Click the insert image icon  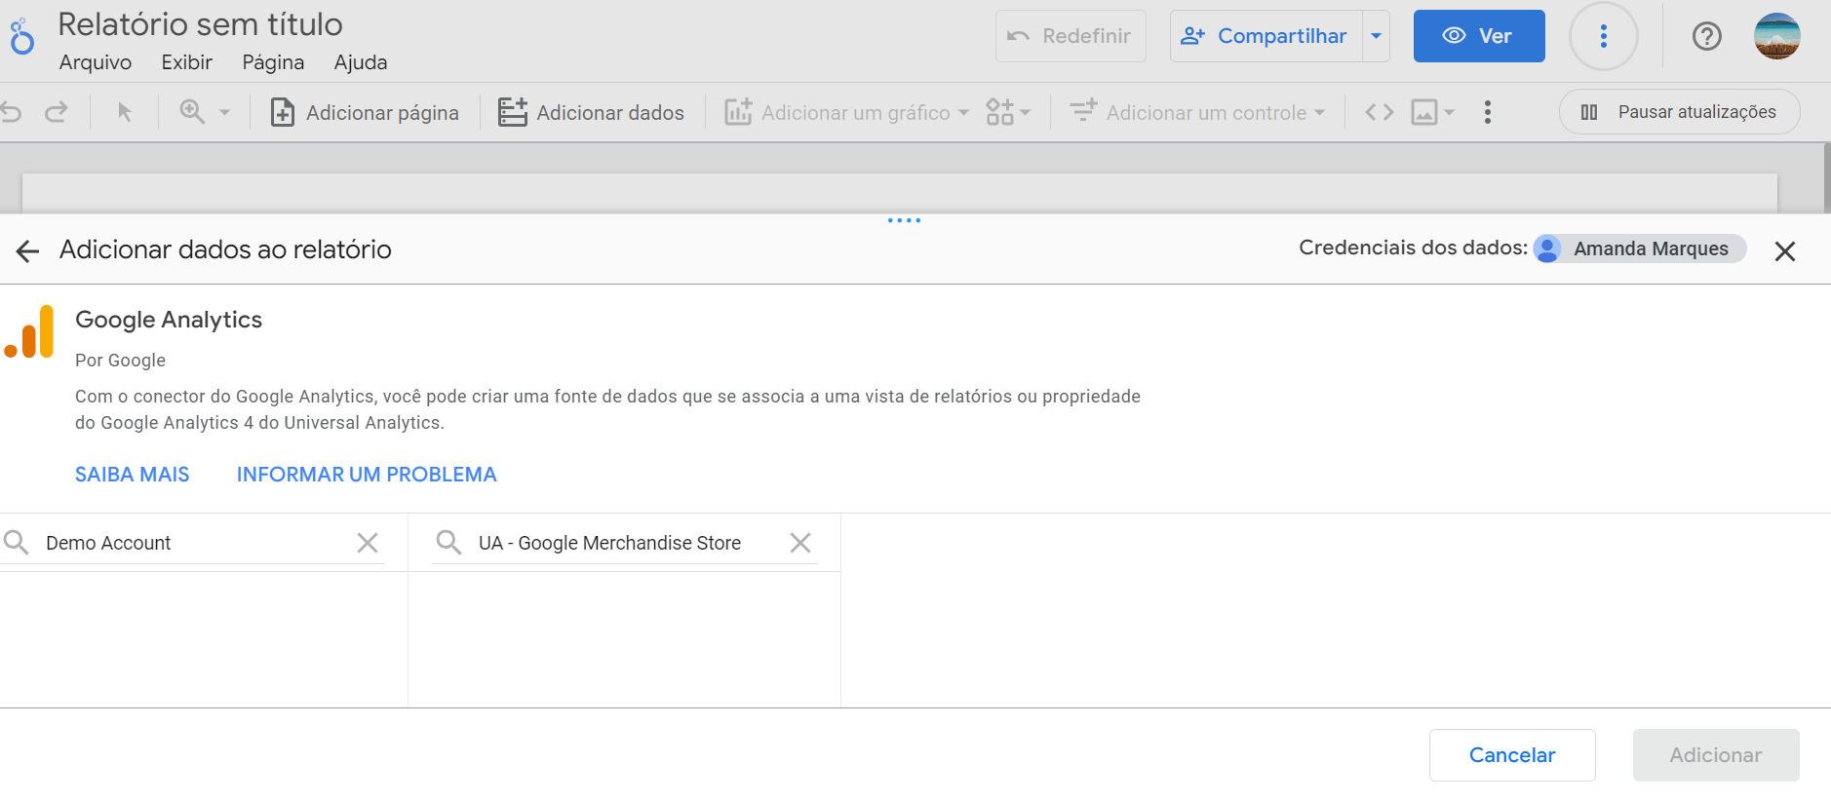[x=1424, y=113]
